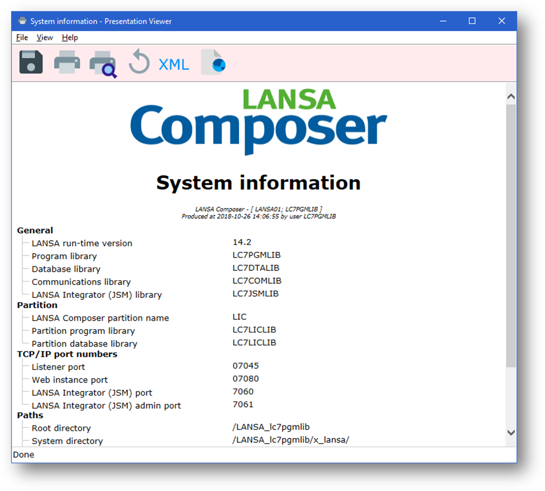Click the Save floppy disk icon
Image resolution: width=545 pixels, height=491 pixels.
coord(31,62)
